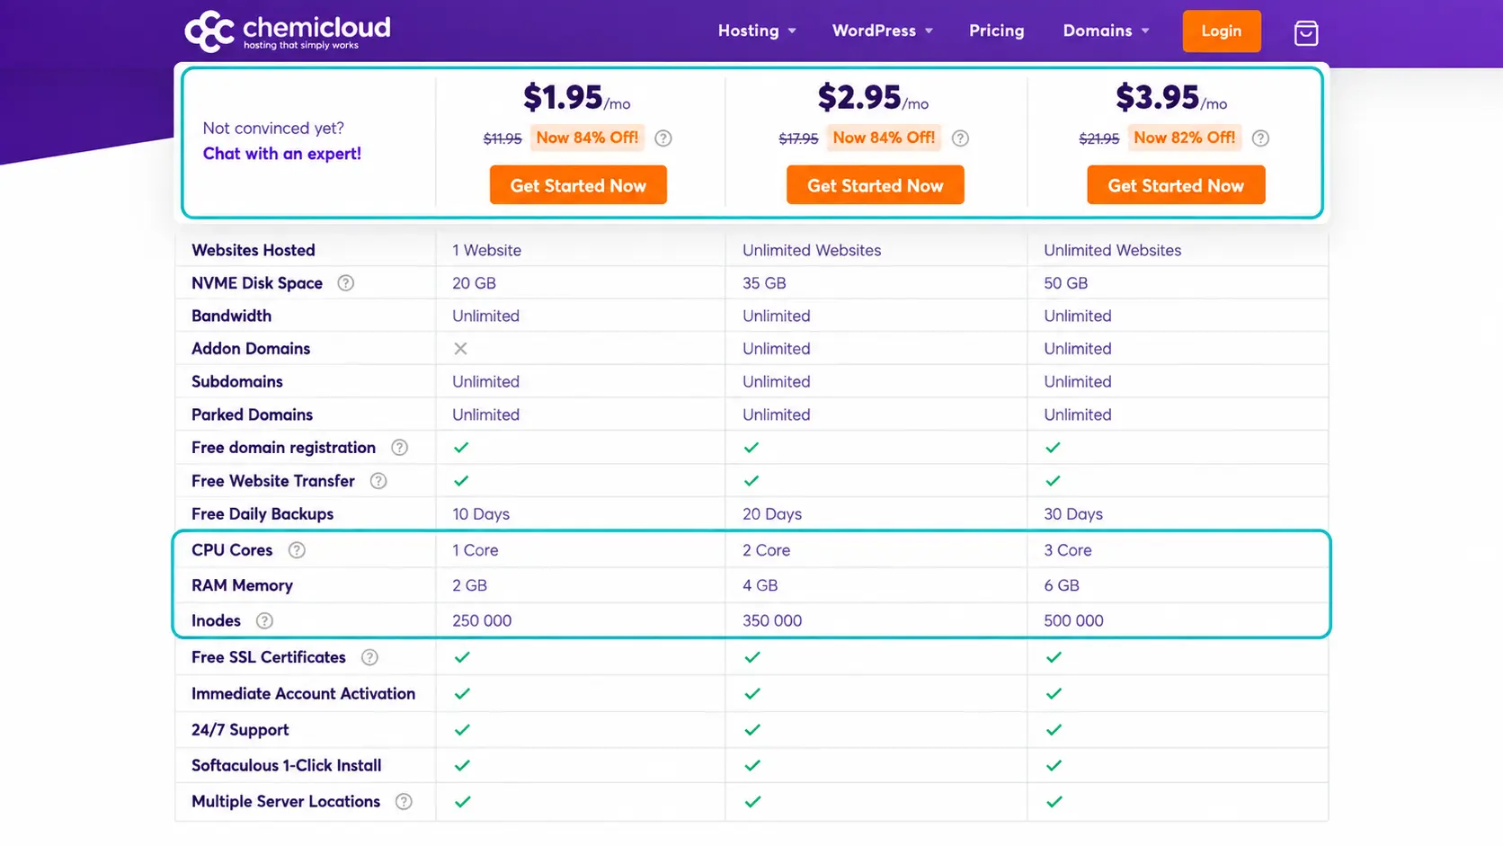Click Free domain registration checkmark in $3.95 column
Image resolution: width=1503 pixels, height=846 pixels.
[x=1053, y=448]
